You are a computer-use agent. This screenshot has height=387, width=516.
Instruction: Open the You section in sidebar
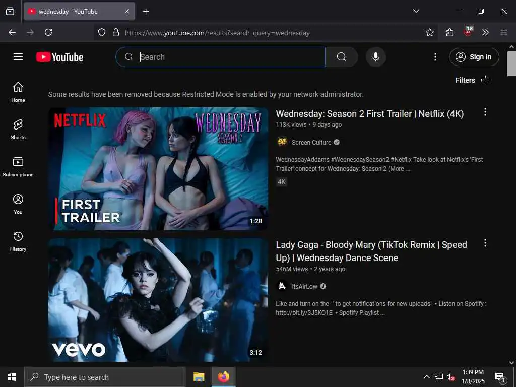pyautogui.click(x=18, y=204)
